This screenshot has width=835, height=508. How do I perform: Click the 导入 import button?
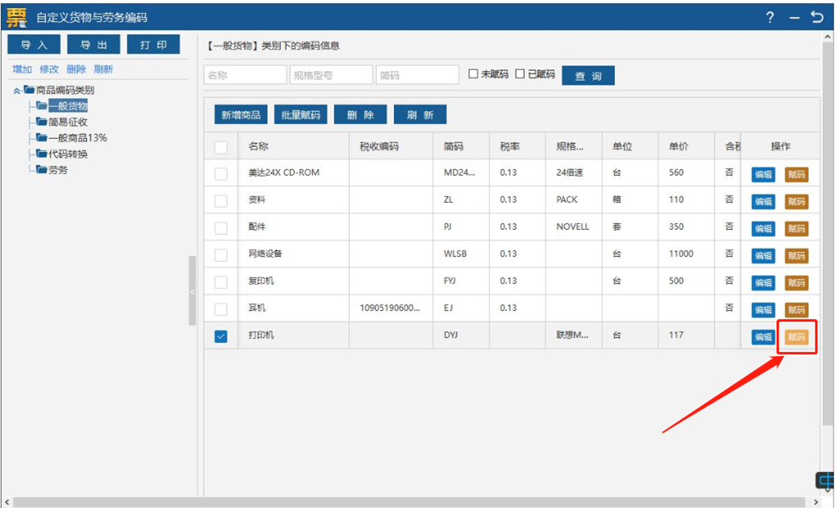pos(34,44)
